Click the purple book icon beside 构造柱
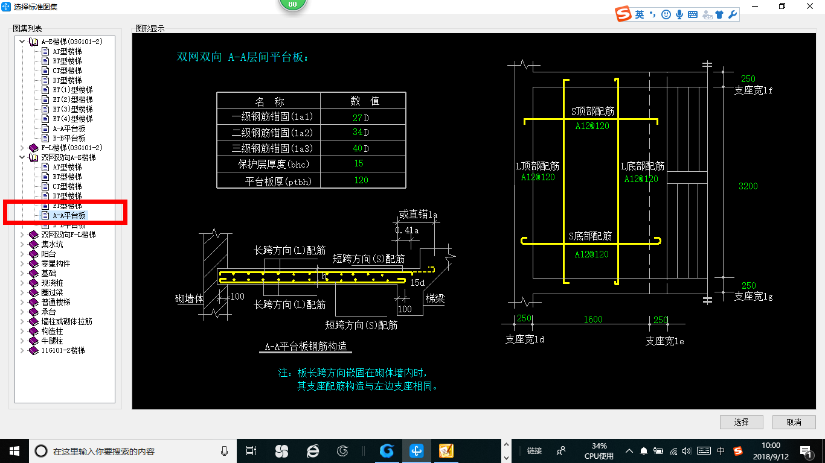This screenshot has height=463, width=825. [x=34, y=331]
